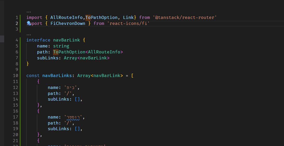Click highlighted ToPathOption in the line 1 import
The height and width of the screenshot is (146, 284).
(x=101, y=18)
